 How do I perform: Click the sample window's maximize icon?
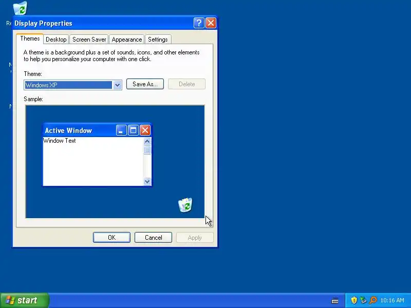133,130
